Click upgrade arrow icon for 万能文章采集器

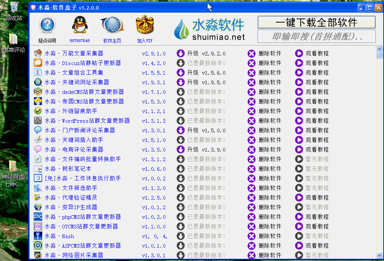pyautogui.click(x=181, y=53)
